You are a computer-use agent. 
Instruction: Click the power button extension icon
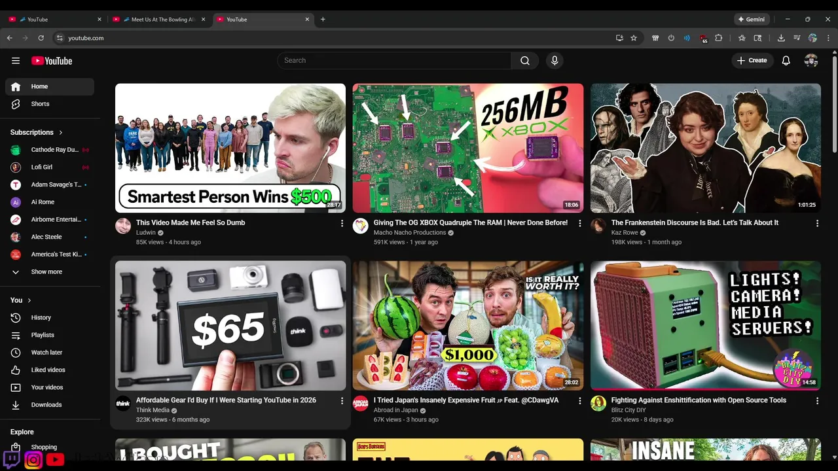[671, 38]
